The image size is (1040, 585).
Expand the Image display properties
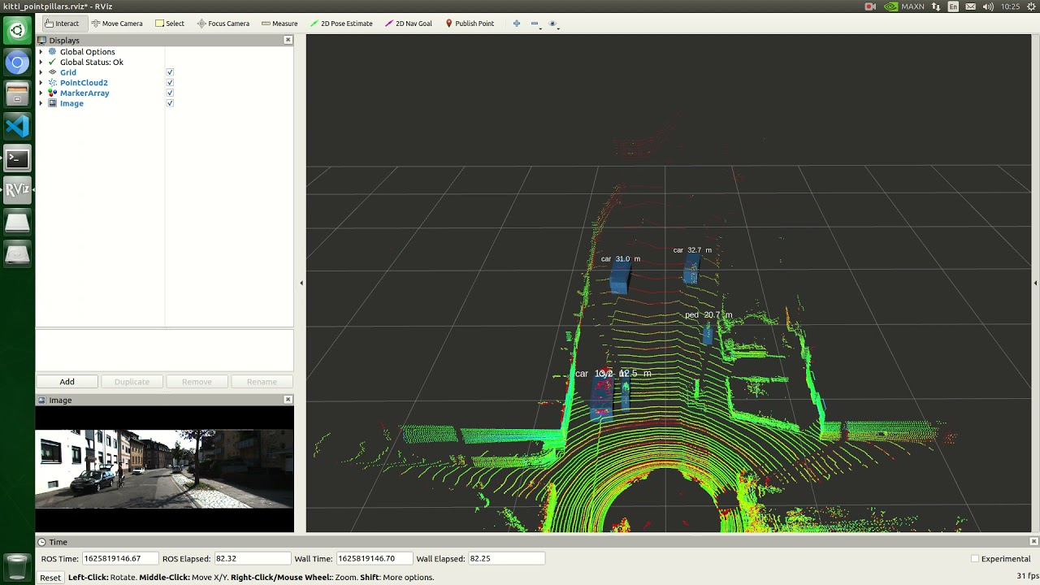click(41, 103)
